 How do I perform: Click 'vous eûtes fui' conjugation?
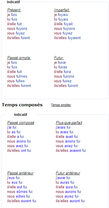pyautogui.click(x=19, y=196)
